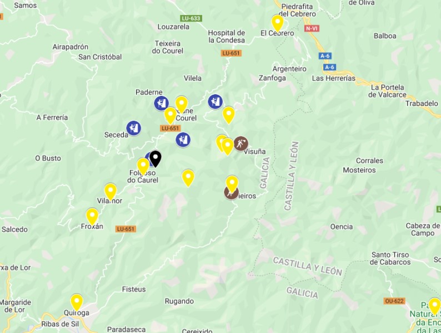This screenshot has height=333, width=441.
Task: Select the yellow pin above Froxán
Action: point(92,216)
